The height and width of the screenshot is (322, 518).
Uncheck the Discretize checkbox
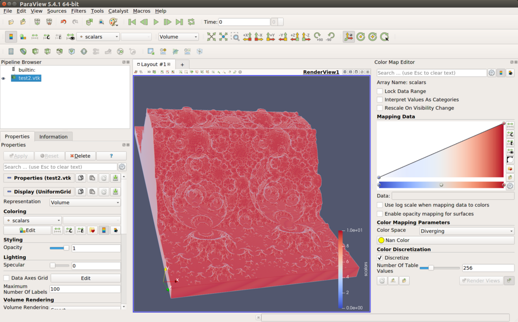coord(380,258)
